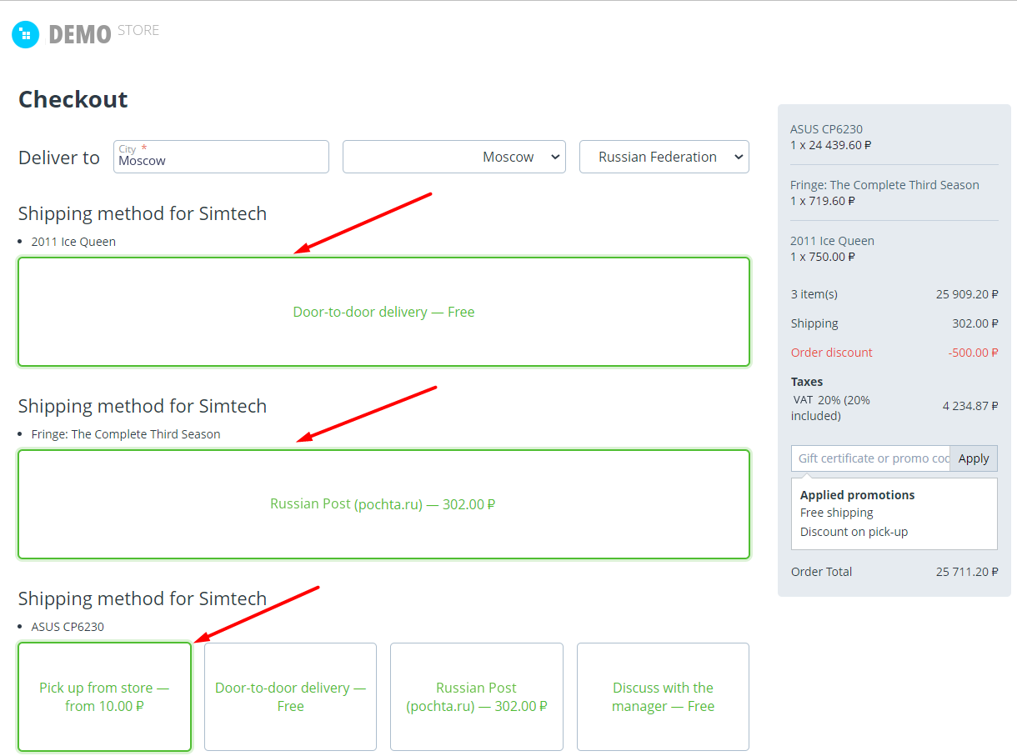Click the gift certificate or promo code field
Screen dimensions: 1017x756
870,458
